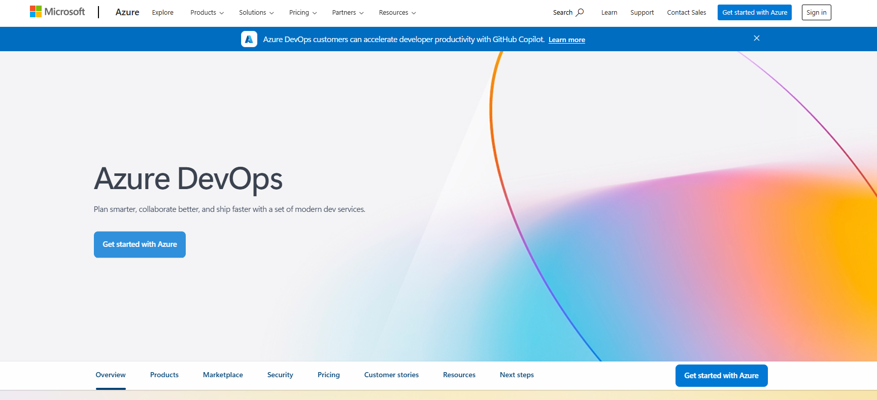Image resolution: width=877 pixels, height=400 pixels.
Task: Select the Overview tab
Action: pos(111,375)
